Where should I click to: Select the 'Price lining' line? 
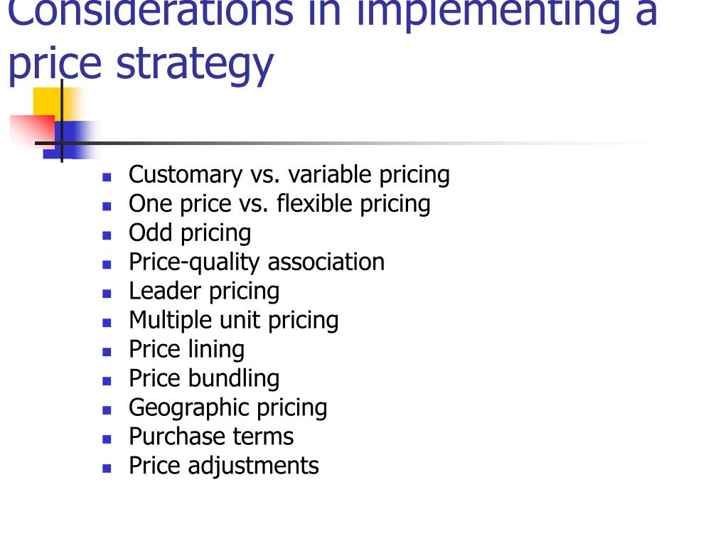tap(187, 350)
